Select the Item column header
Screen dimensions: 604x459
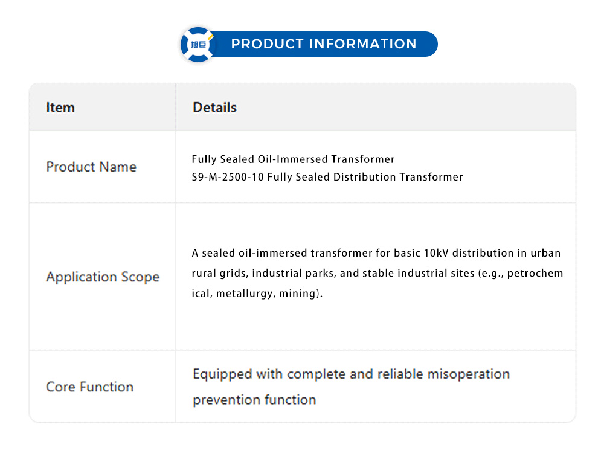point(60,108)
